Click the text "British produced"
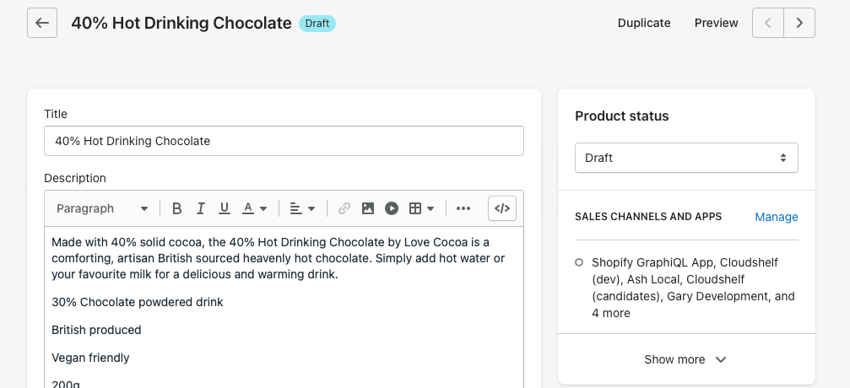Screen dimensions: 850x388 click(96, 330)
